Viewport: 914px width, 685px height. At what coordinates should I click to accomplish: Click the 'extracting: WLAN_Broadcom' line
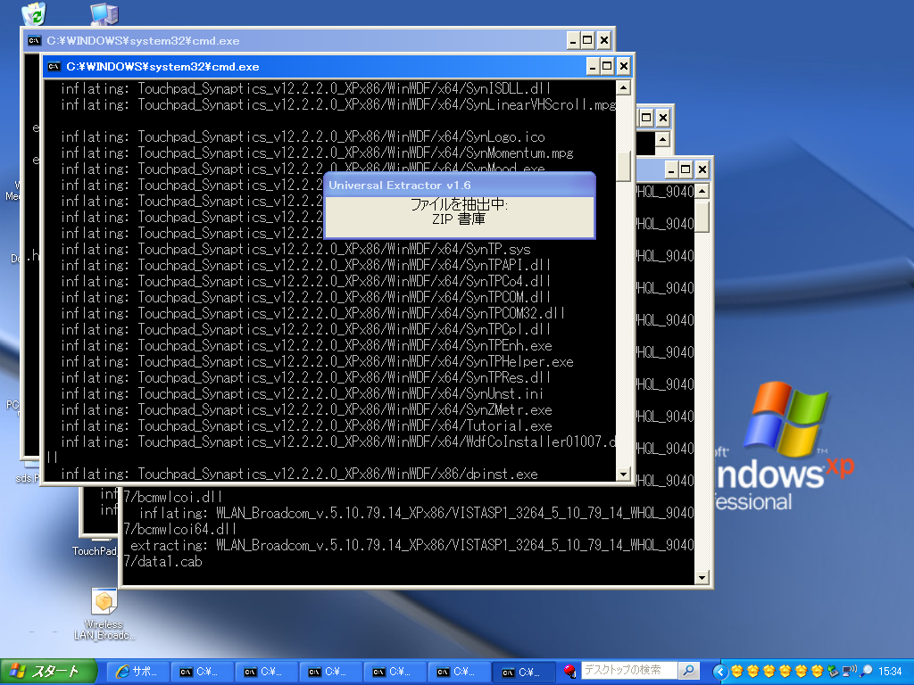click(x=412, y=545)
